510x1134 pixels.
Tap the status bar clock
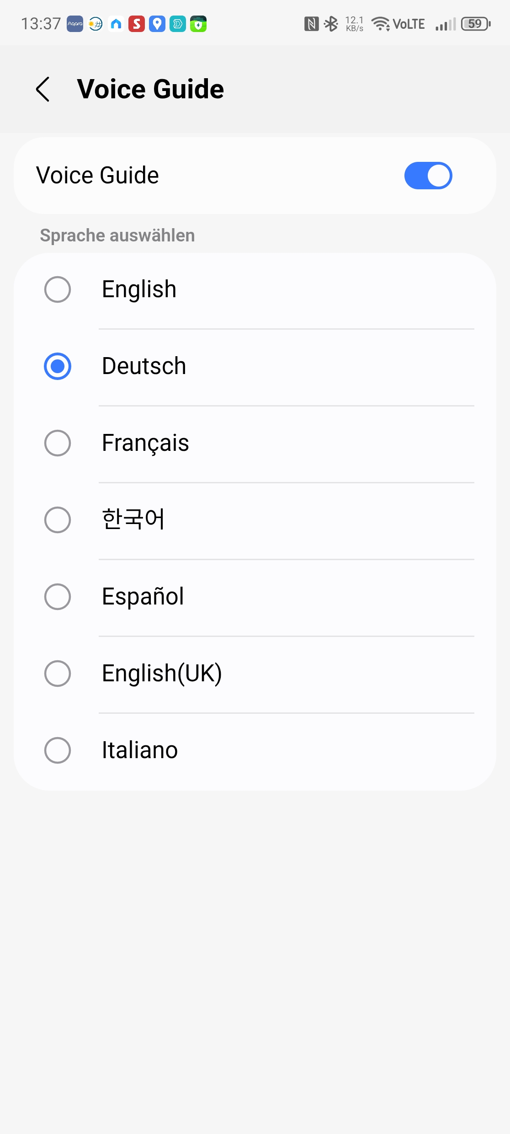tap(41, 24)
